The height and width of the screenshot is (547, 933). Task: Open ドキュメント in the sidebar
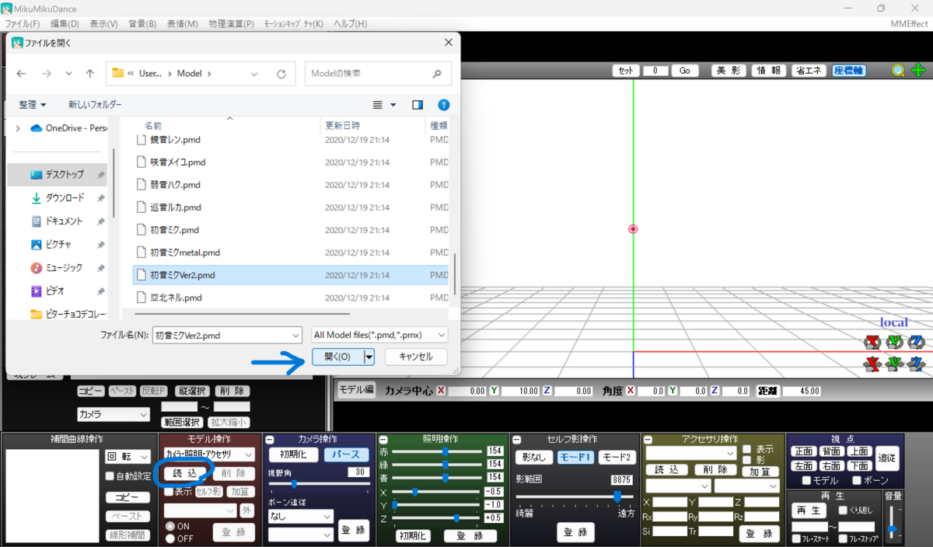57,221
